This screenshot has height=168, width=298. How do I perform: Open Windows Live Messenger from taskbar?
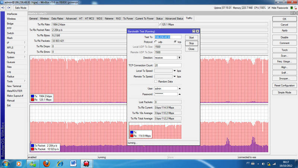coord(33,164)
